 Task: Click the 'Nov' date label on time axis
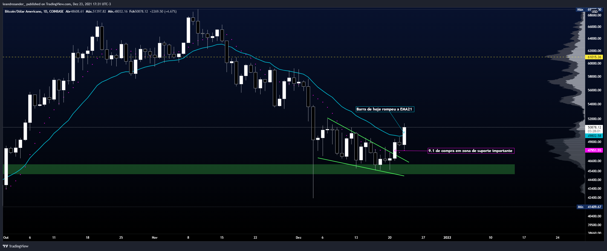coord(155,238)
